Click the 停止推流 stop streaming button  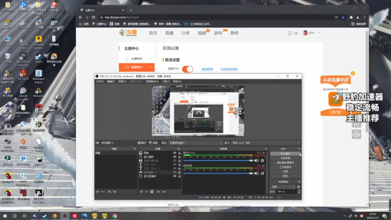tap(285, 154)
